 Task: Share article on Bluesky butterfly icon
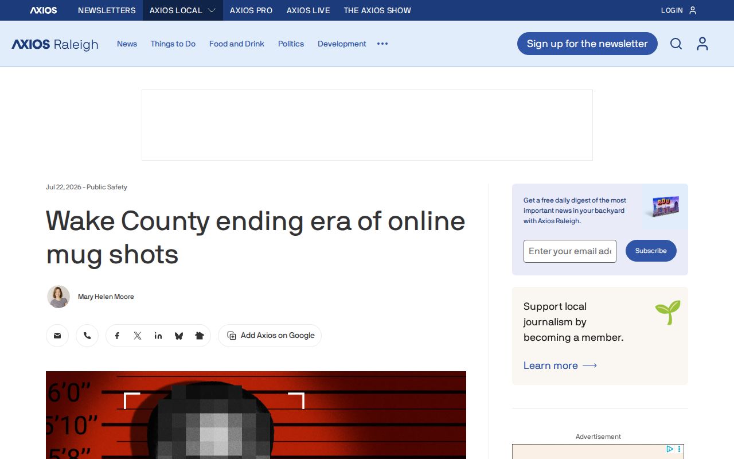pos(179,336)
